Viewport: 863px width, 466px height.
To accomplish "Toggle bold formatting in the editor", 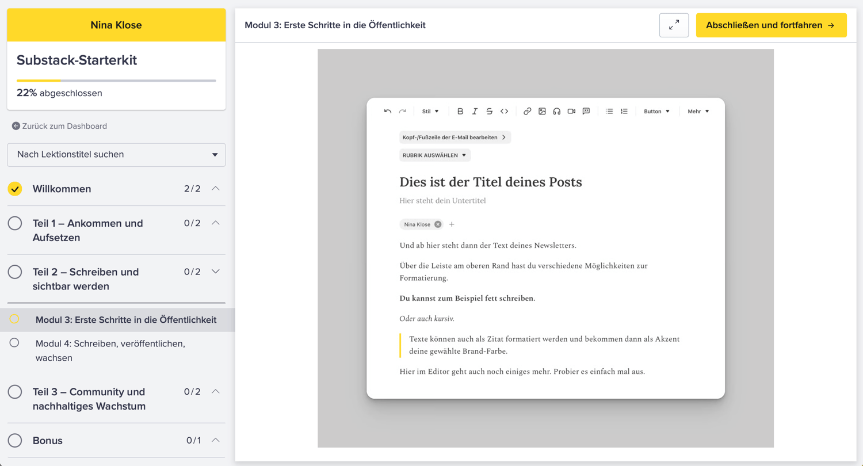I will click(460, 112).
